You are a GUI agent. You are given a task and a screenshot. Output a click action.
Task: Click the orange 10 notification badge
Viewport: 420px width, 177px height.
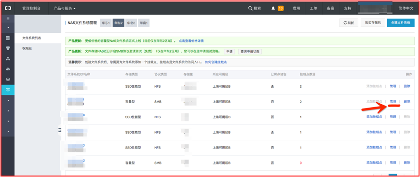(281, 8)
